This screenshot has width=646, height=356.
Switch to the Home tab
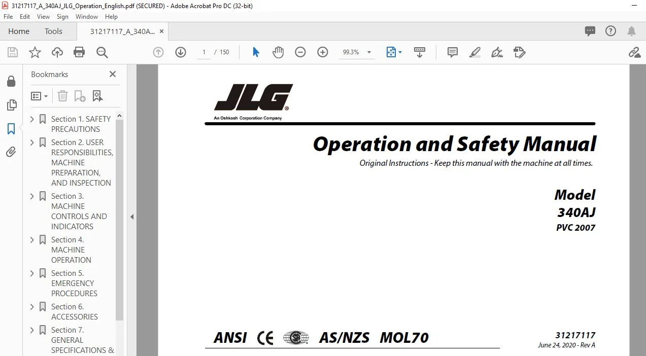19,31
